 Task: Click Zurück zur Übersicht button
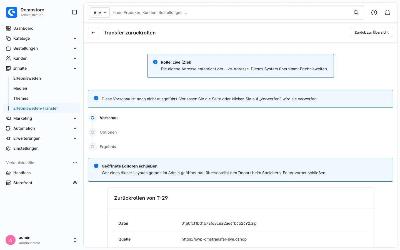click(371, 32)
